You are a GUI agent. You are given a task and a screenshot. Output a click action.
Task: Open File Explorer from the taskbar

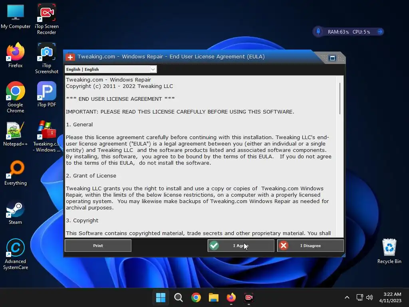click(x=214, y=297)
